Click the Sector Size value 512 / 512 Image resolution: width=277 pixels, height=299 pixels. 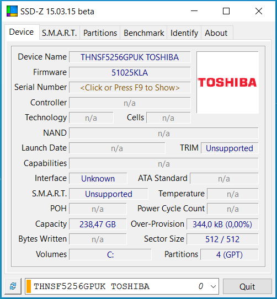click(x=222, y=239)
